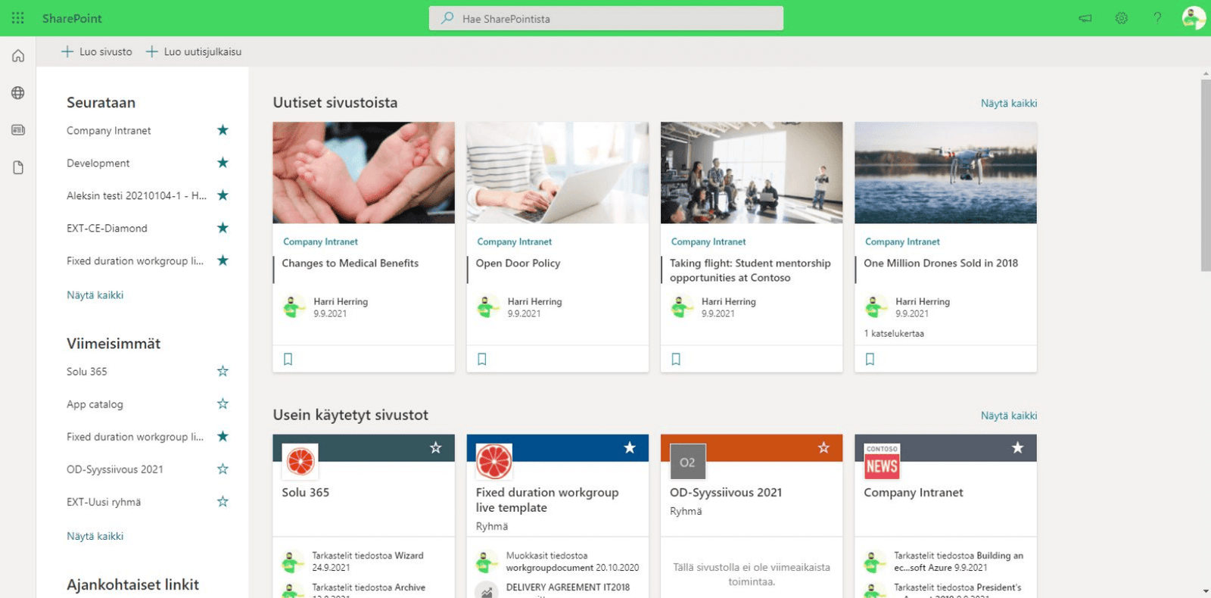Open My sites globe icon

click(18, 93)
